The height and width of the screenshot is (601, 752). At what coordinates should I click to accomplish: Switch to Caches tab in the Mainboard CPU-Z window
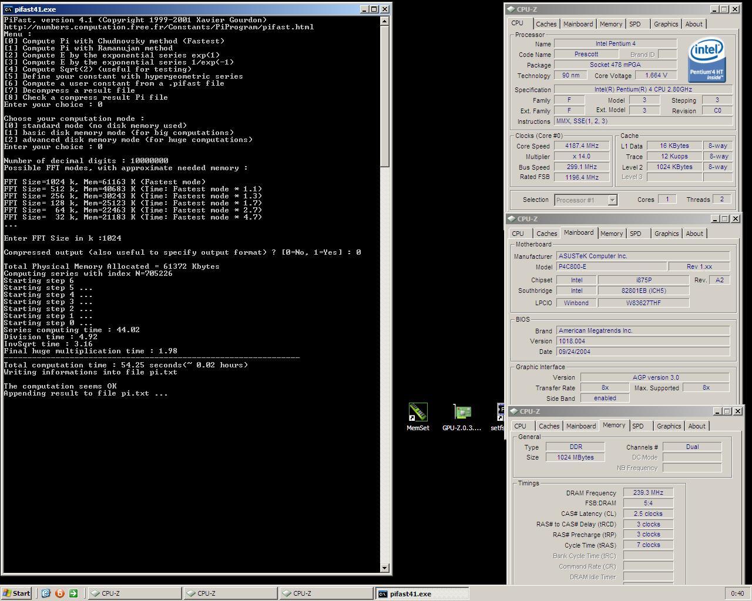click(546, 234)
